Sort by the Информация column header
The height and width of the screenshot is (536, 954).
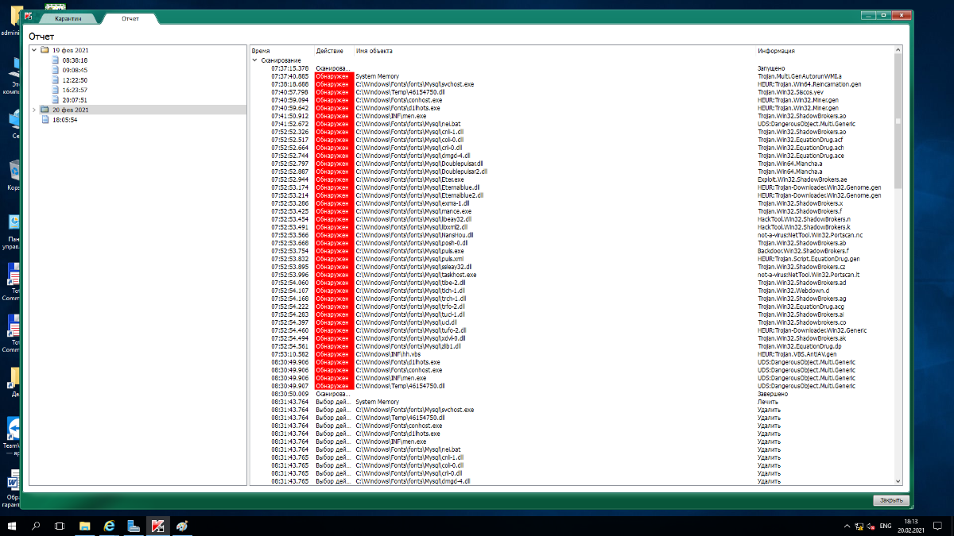click(x=776, y=51)
